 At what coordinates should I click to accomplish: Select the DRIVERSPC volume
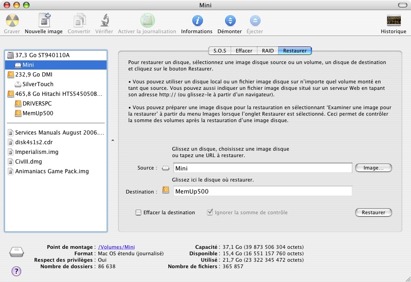(x=56, y=103)
